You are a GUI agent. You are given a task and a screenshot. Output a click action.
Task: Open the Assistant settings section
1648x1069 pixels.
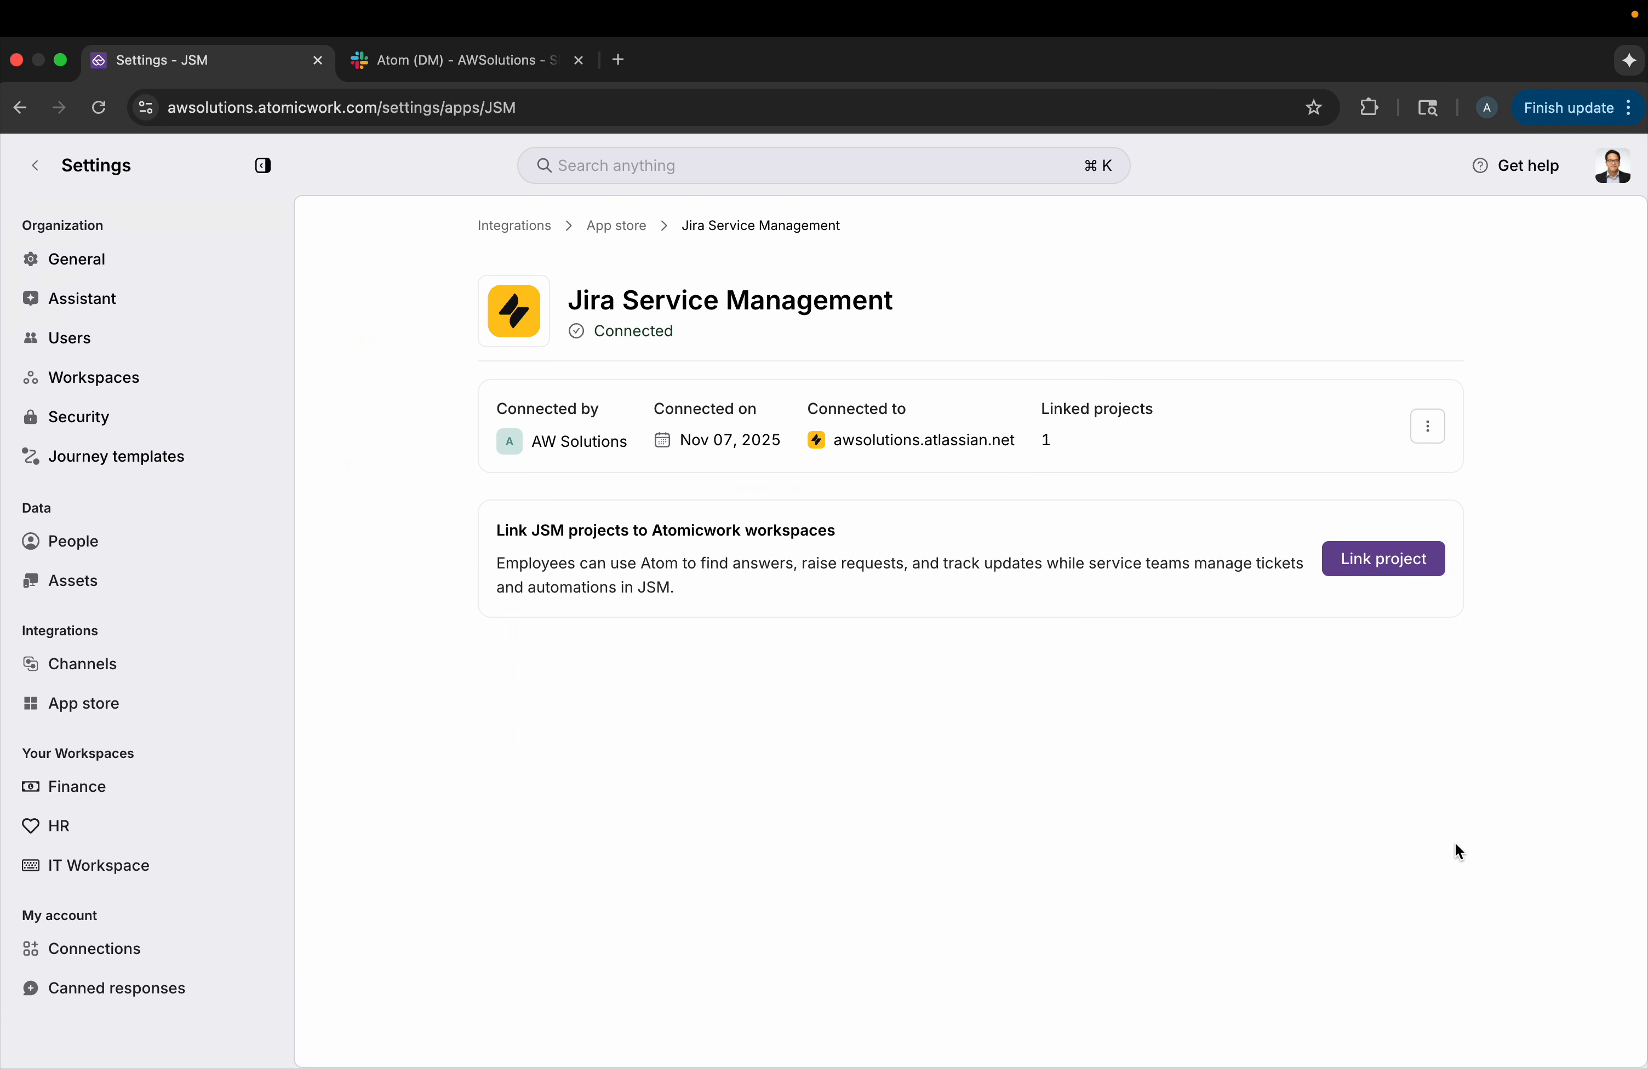(81, 298)
